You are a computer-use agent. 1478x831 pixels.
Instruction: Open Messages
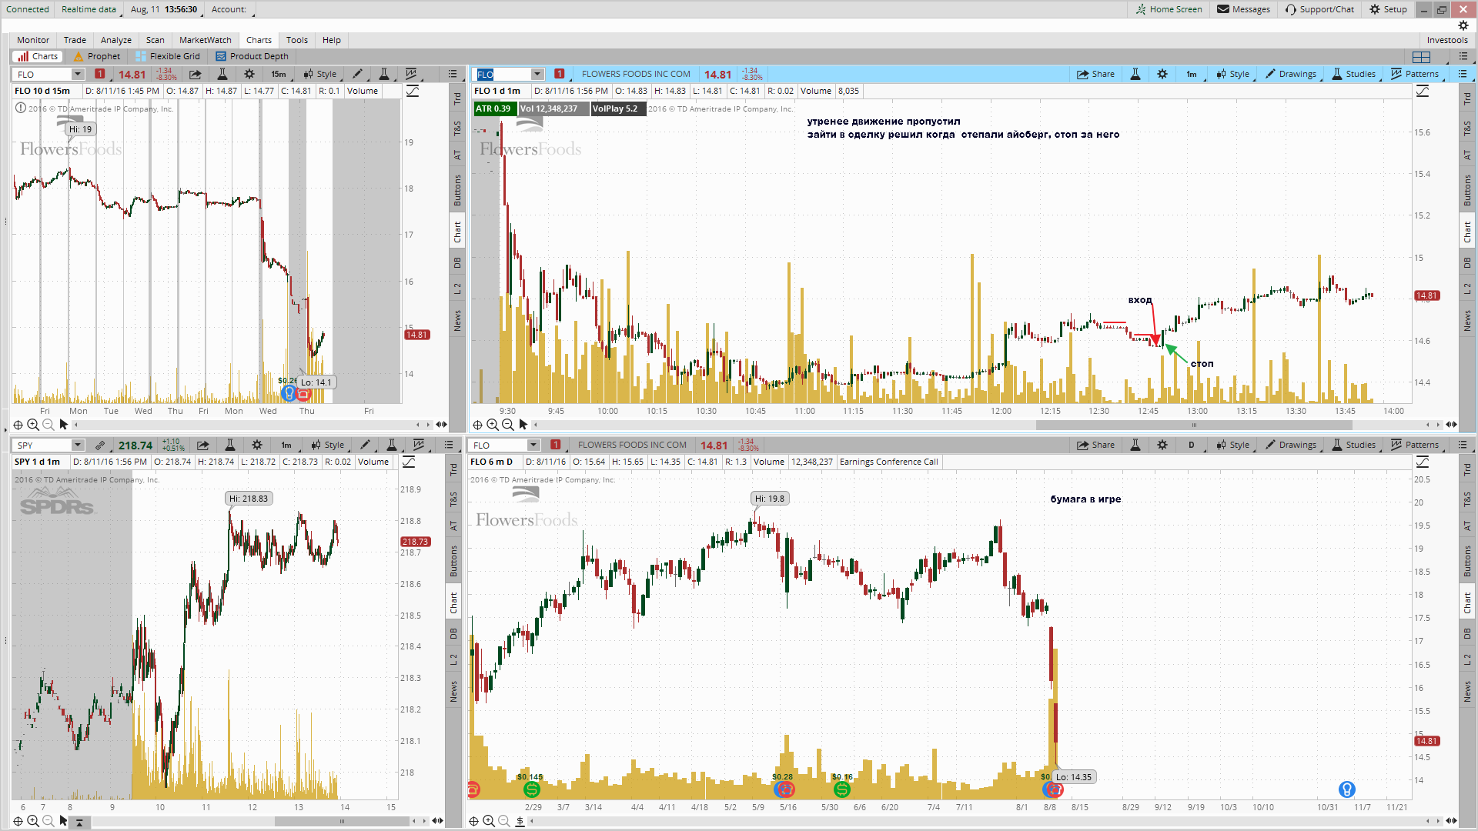pyautogui.click(x=1243, y=9)
